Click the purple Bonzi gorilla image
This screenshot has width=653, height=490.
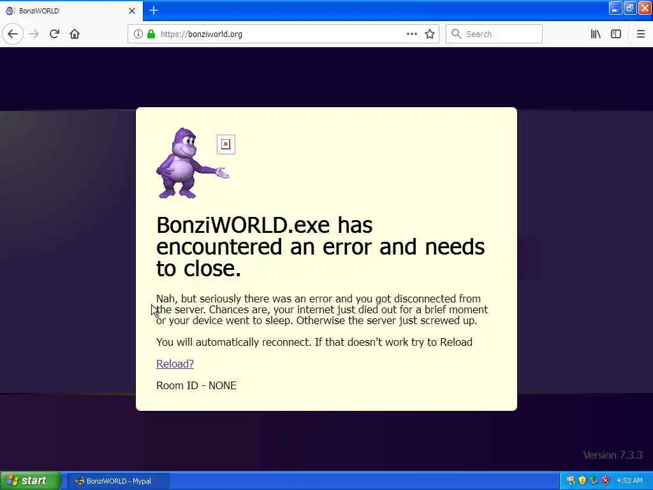click(x=192, y=163)
